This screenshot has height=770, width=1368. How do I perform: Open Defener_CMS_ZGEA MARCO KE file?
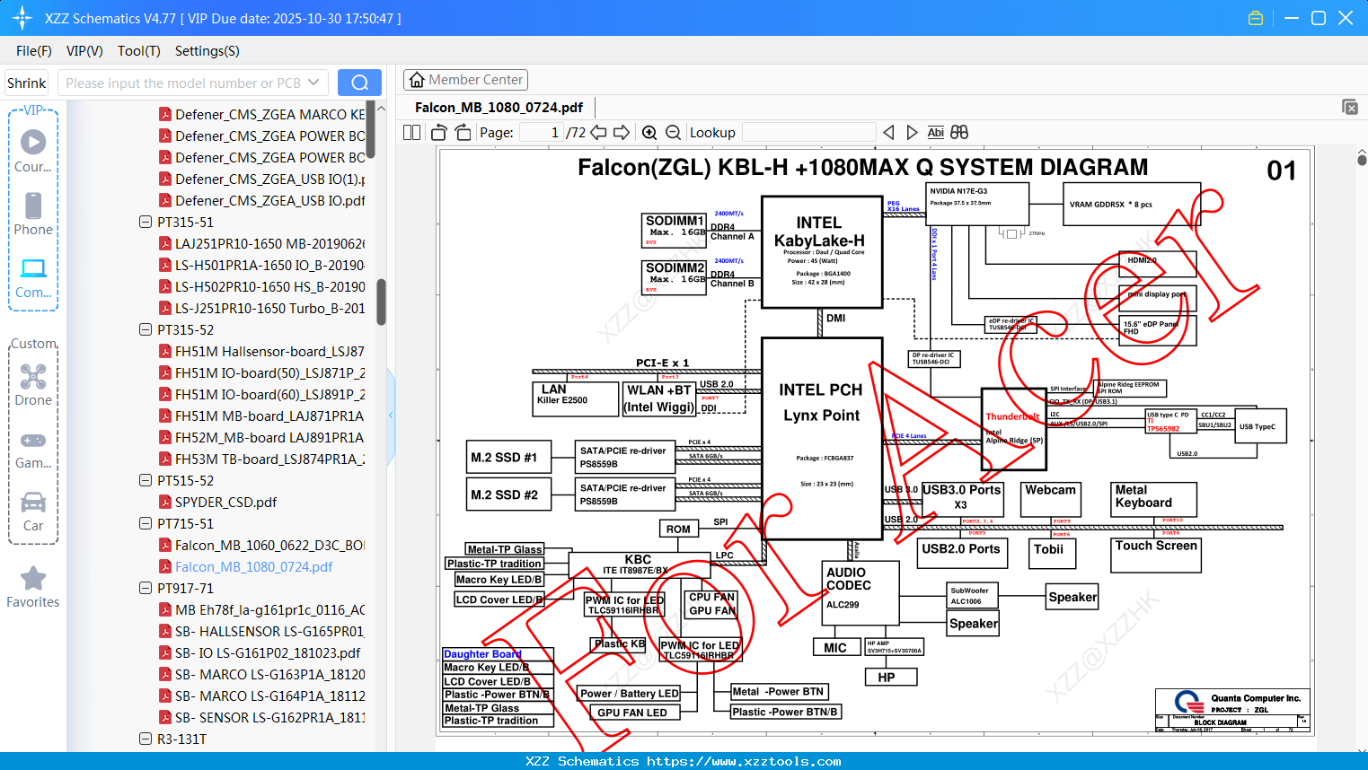point(269,114)
